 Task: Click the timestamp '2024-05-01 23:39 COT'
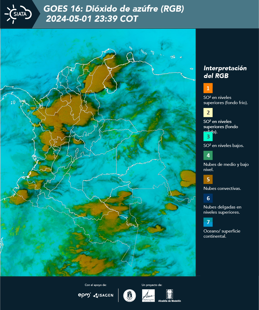[92, 19]
